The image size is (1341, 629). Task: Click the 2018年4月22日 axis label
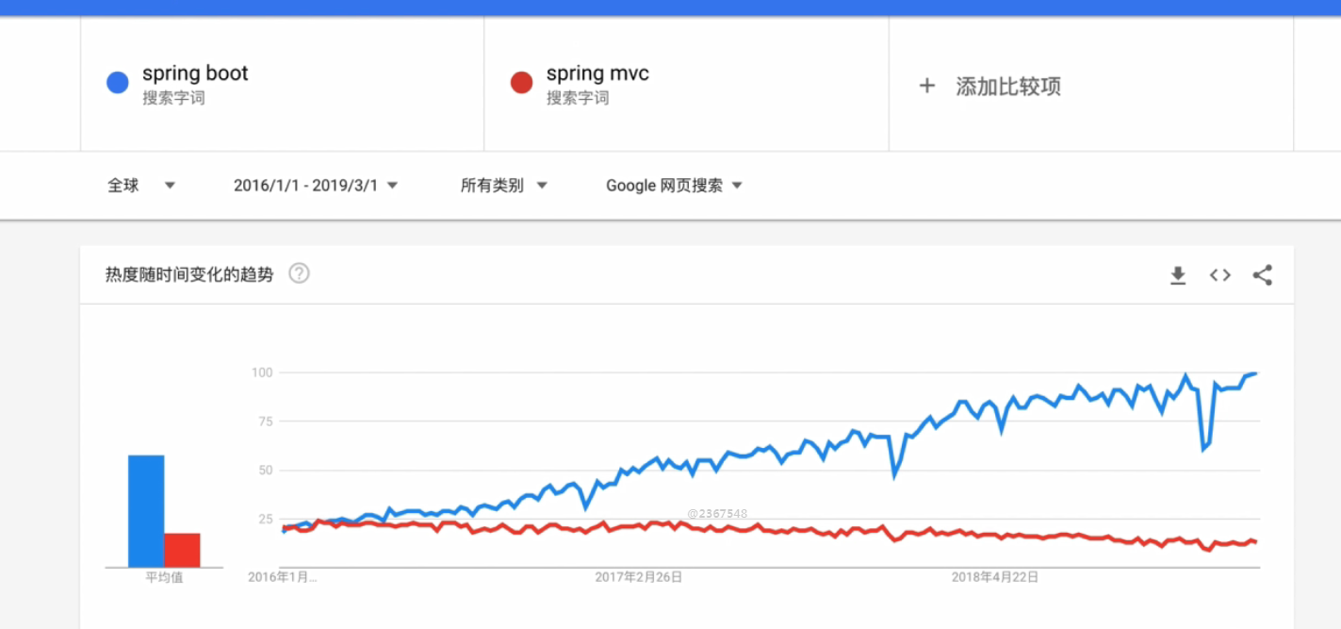tap(995, 577)
